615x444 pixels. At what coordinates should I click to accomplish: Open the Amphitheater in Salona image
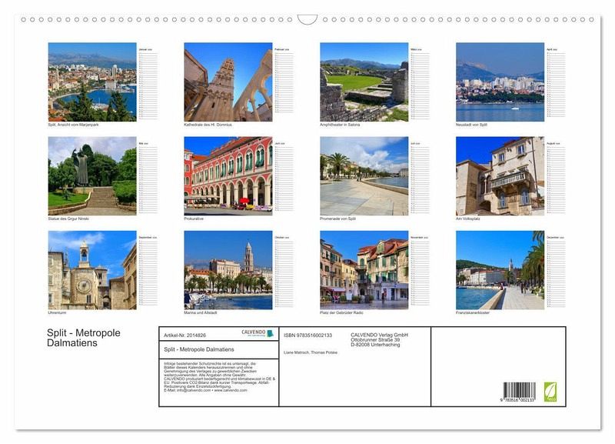click(x=364, y=82)
